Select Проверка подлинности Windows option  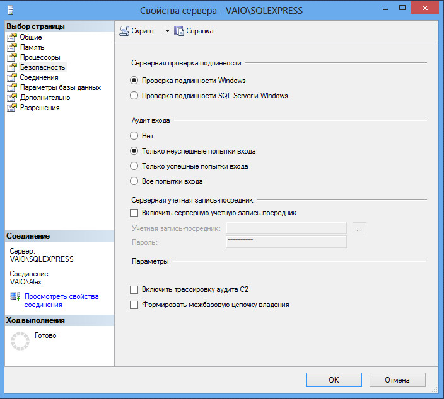tap(134, 81)
